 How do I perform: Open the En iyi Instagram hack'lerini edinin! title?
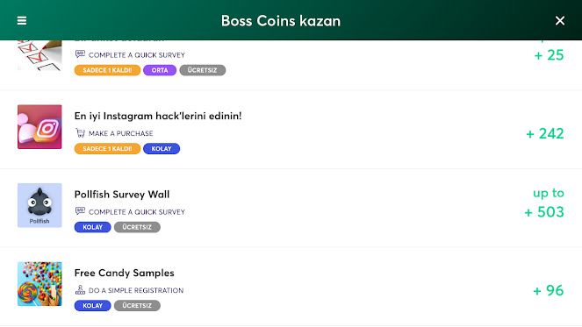click(x=158, y=116)
